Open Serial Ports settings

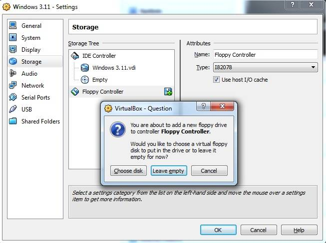[35, 98]
